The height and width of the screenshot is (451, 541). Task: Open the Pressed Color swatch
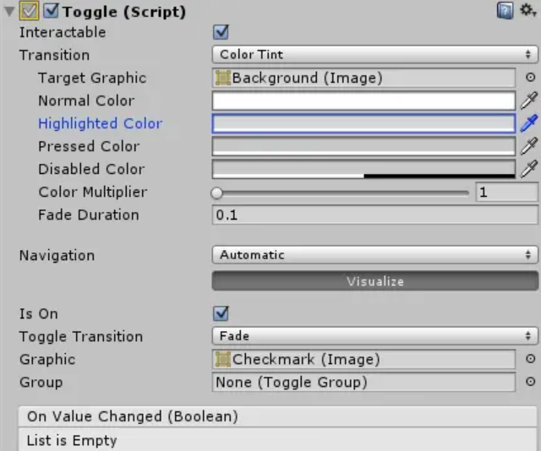point(363,146)
